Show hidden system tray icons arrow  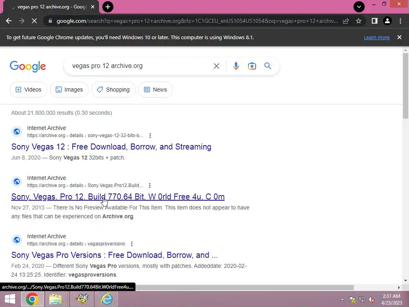click(x=342, y=299)
